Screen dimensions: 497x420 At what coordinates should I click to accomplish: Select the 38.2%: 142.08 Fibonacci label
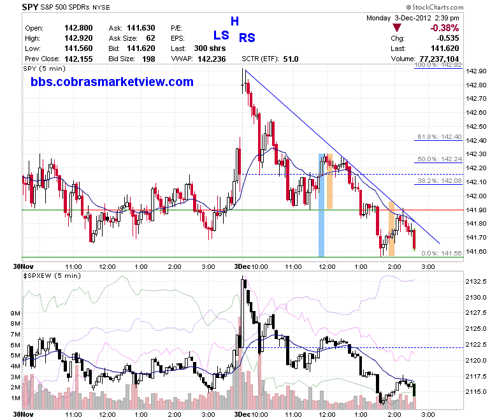(439, 180)
